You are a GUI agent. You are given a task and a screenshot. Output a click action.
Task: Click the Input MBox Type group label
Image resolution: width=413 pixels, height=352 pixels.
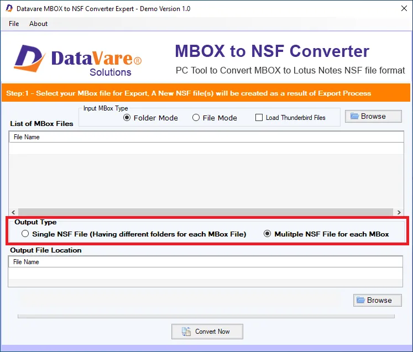pyautogui.click(x=106, y=108)
